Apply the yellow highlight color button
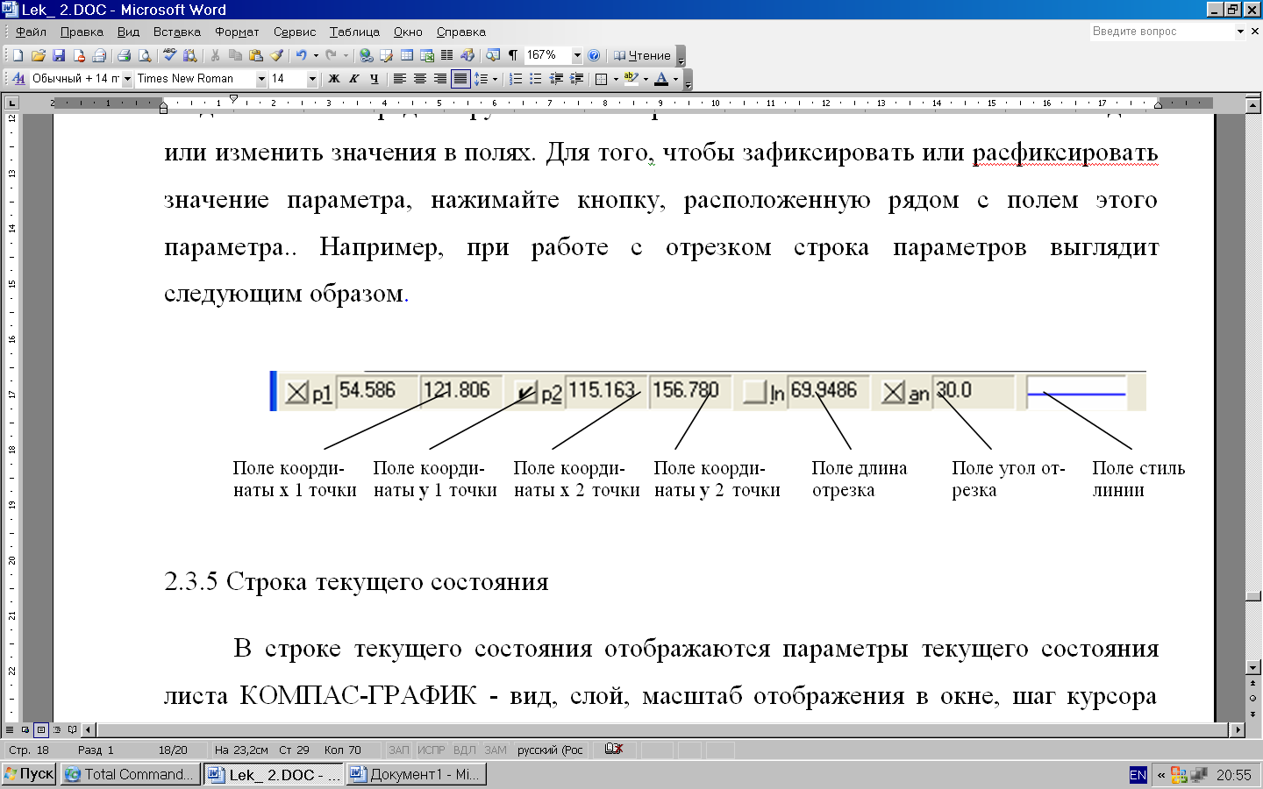 pos(631,79)
